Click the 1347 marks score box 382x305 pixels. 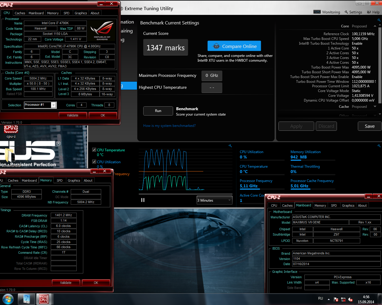166,48
